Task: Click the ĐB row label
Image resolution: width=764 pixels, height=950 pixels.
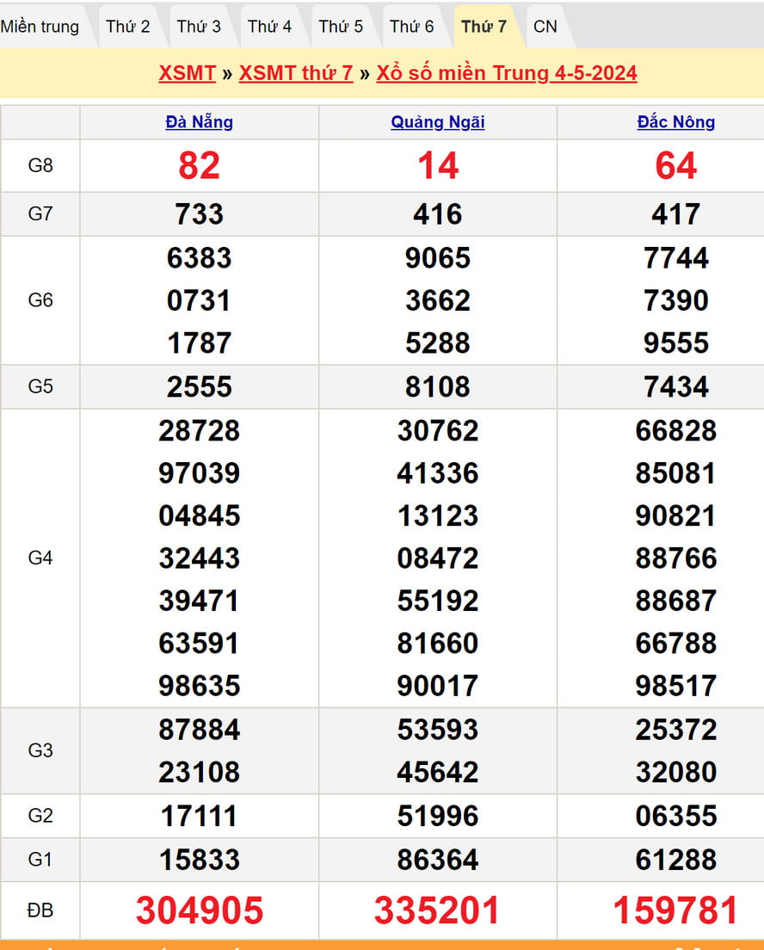Action: (40, 910)
